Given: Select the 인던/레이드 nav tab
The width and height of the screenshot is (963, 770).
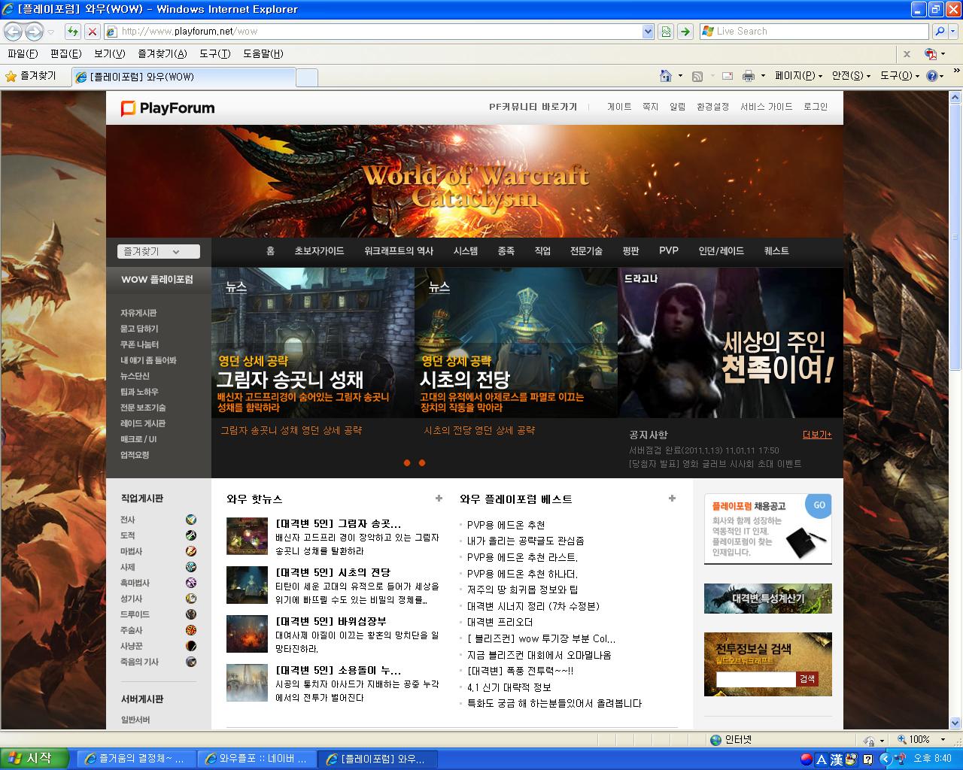Looking at the screenshot, I should click(x=721, y=251).
